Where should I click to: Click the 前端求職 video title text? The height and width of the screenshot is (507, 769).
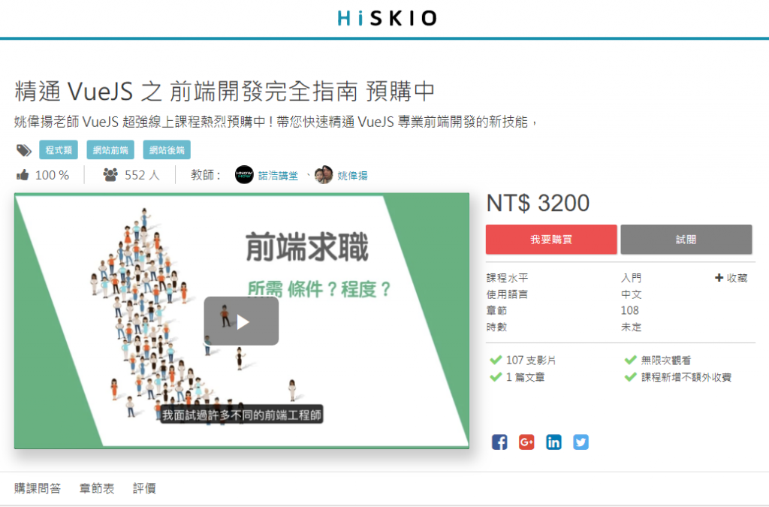coord(307,247)
